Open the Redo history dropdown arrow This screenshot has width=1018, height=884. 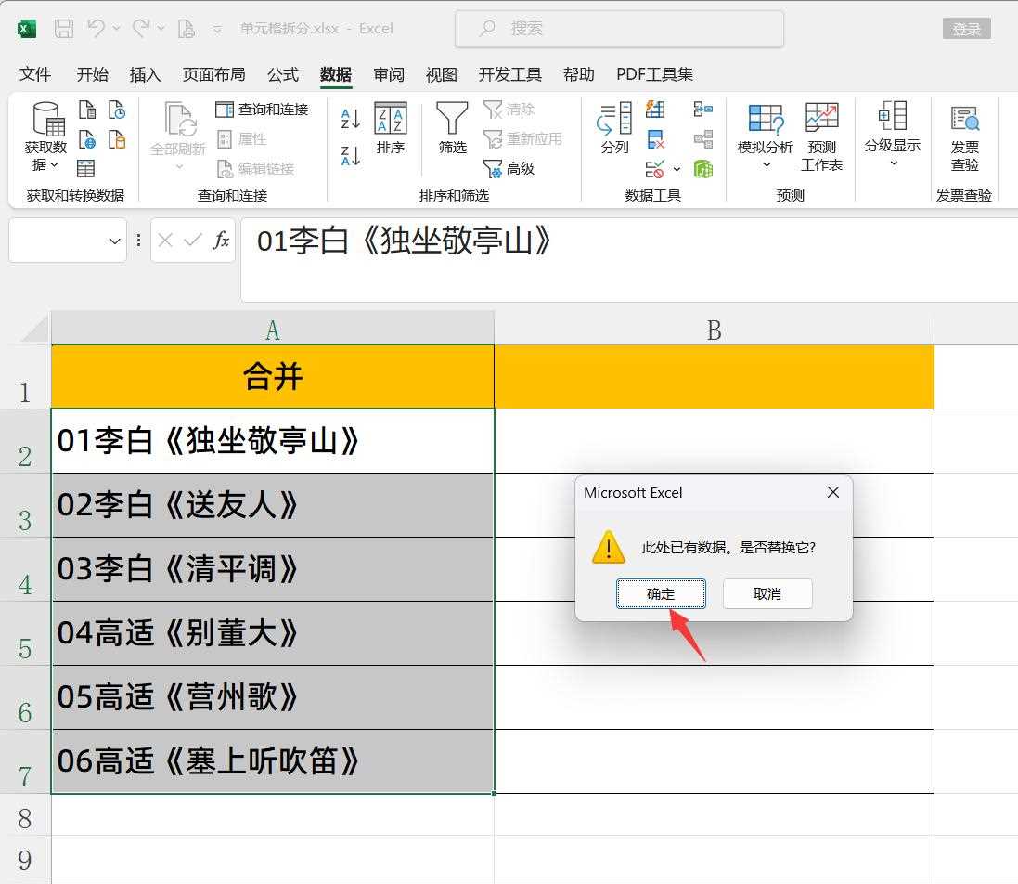[x=161, y=29]
